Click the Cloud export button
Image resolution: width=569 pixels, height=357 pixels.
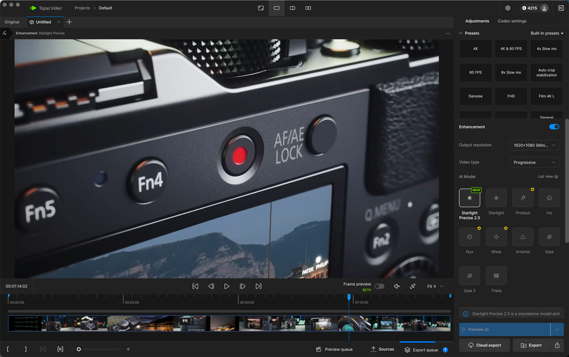pos(484,345)
